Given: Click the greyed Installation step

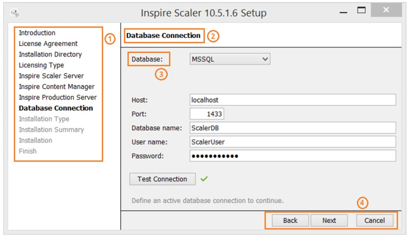Looking at the screenshot, I should [35, 140].
